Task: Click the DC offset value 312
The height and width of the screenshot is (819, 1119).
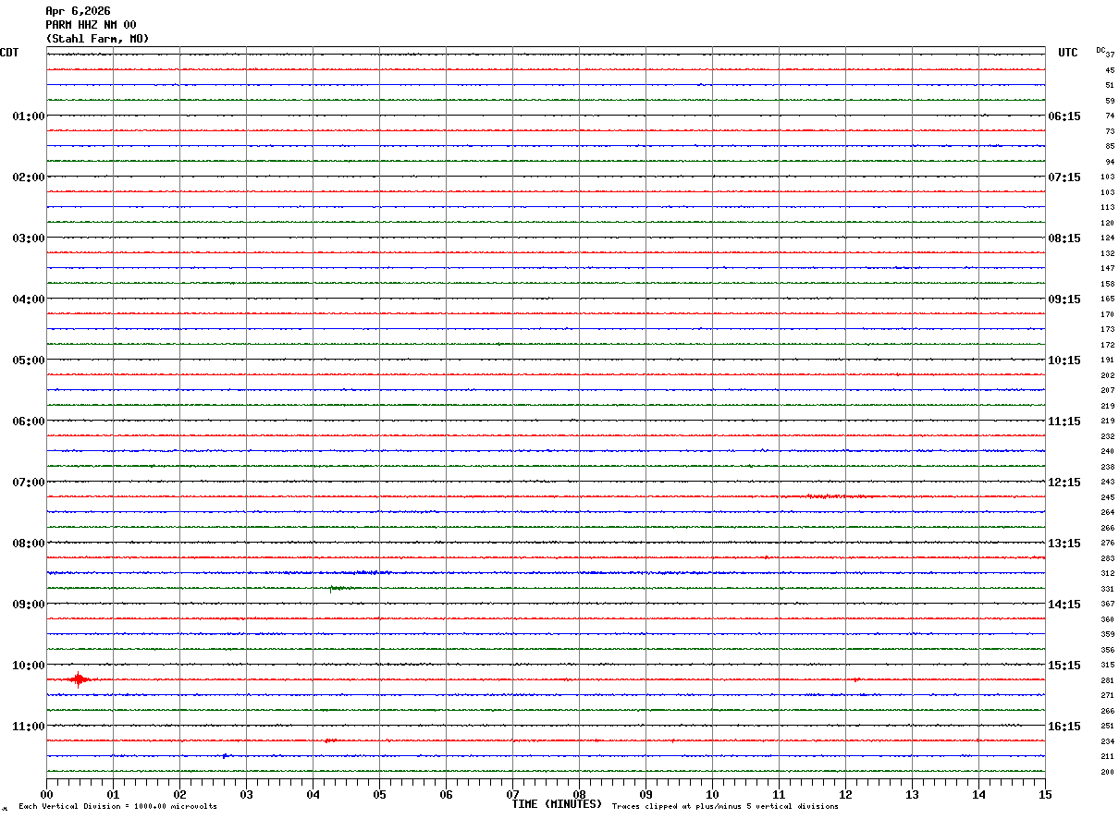Action: (x=1107, y=574)
